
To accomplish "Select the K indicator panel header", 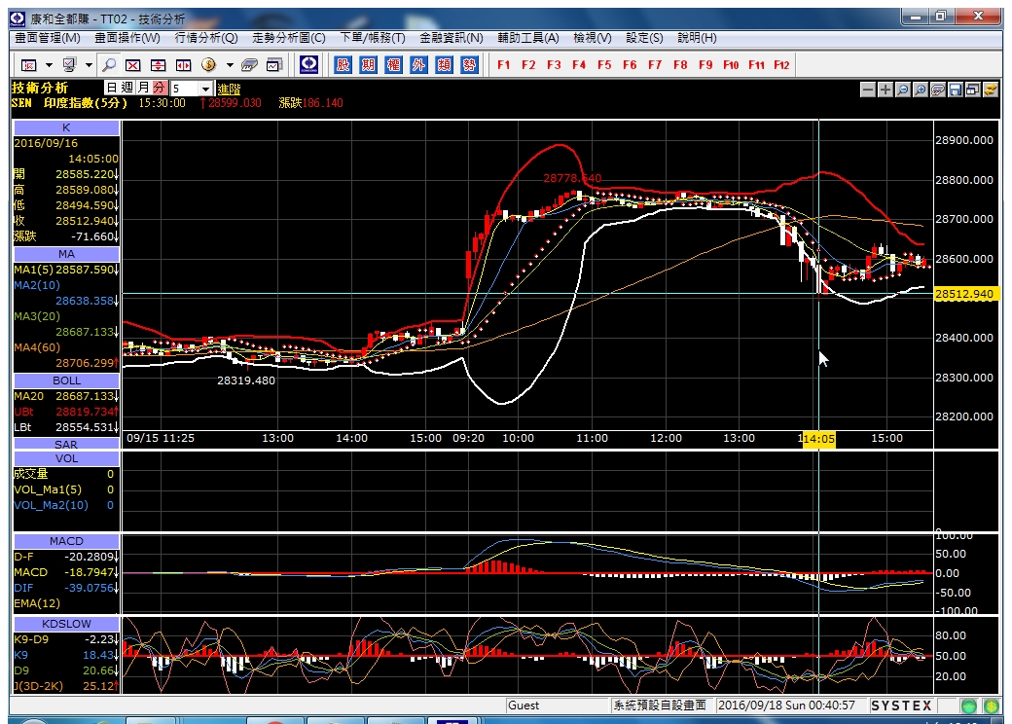I will tap(66, 127).
